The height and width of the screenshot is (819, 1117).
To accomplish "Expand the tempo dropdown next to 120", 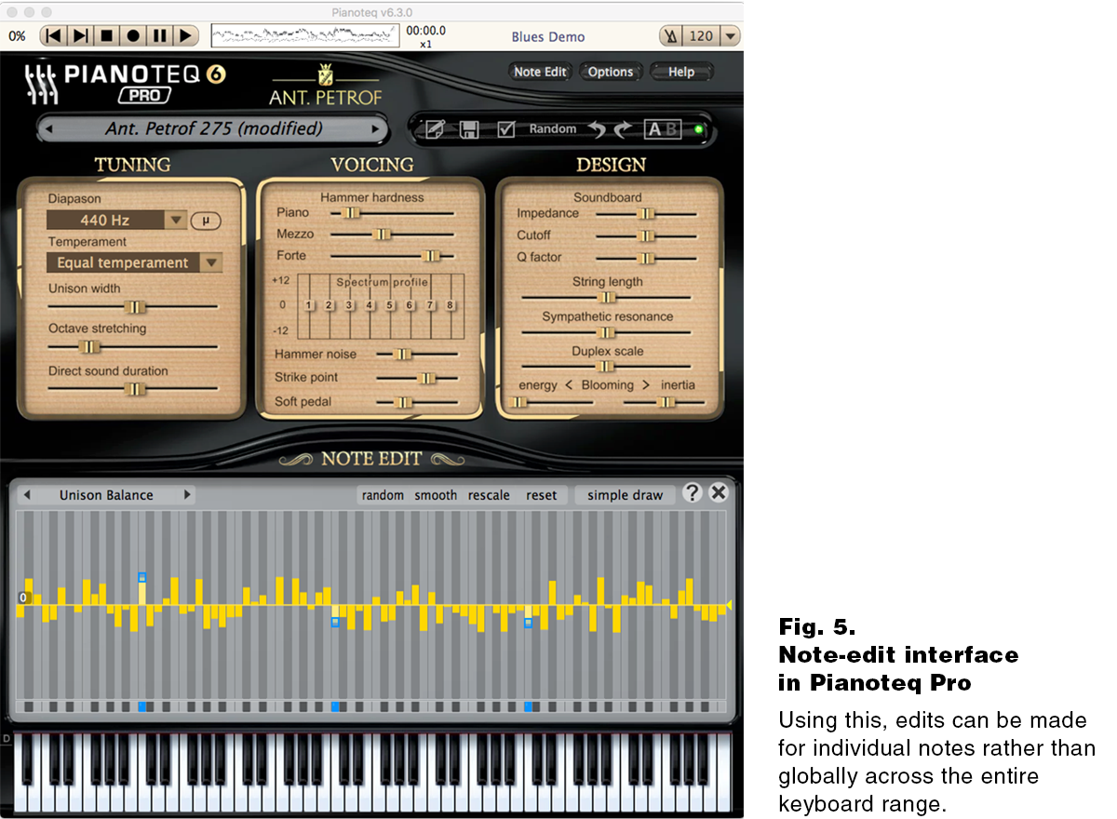I will (732, 35).
